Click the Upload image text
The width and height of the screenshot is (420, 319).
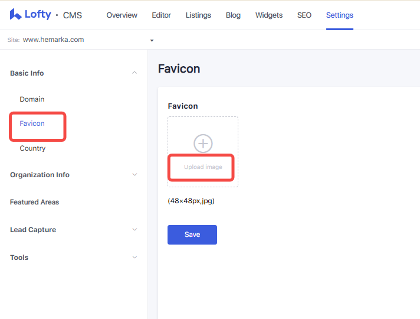[x=203, y=167]
